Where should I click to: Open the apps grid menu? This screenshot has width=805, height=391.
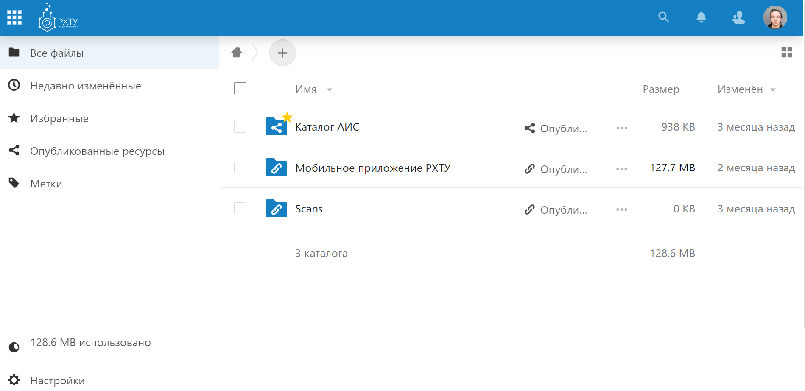click(14, 17)
